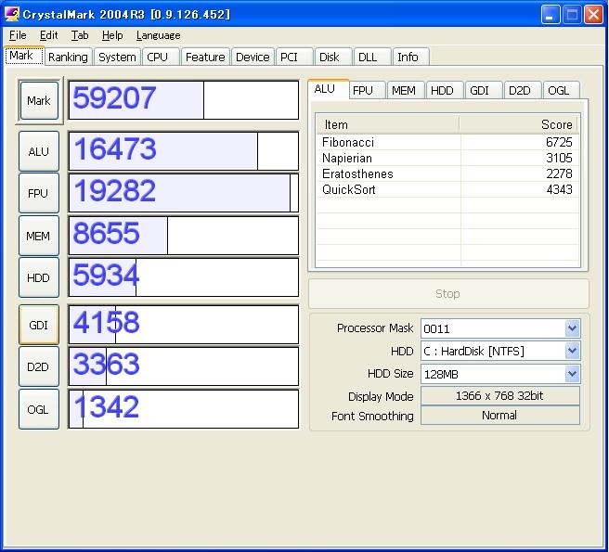
Task: Click the OGL score 1342 bar
Action: click(184, 409)
